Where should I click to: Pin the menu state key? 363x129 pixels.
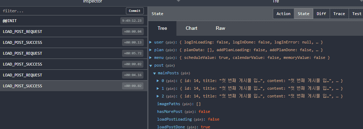(170, 58)
